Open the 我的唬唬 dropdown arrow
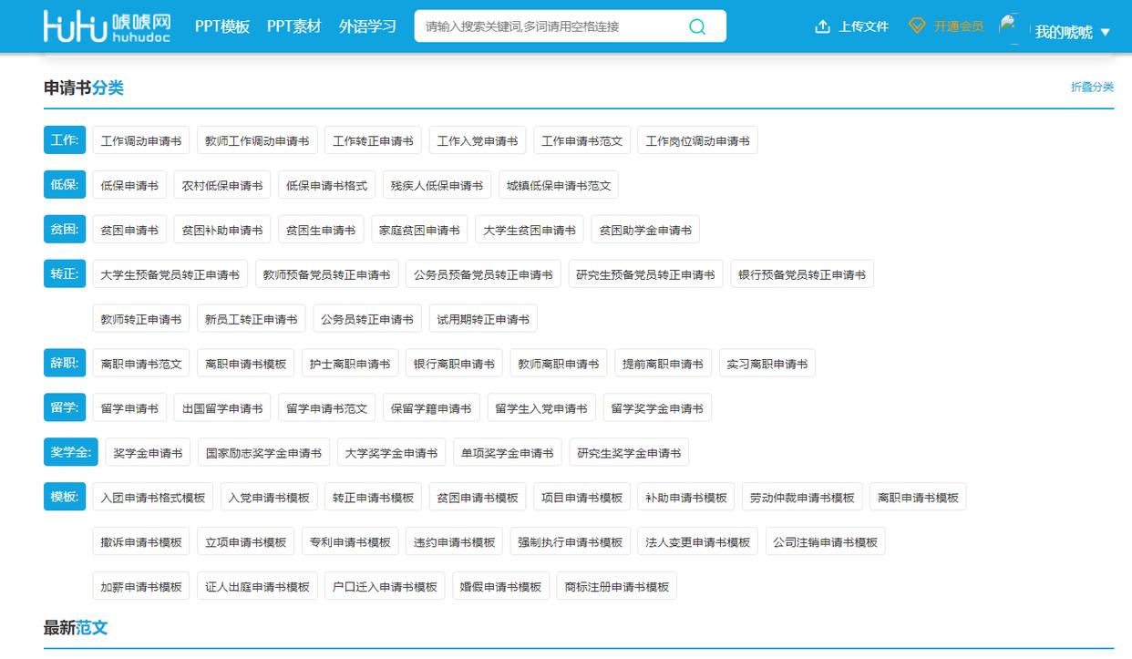Screen dimensions: 1132x659 (1105, 30)
